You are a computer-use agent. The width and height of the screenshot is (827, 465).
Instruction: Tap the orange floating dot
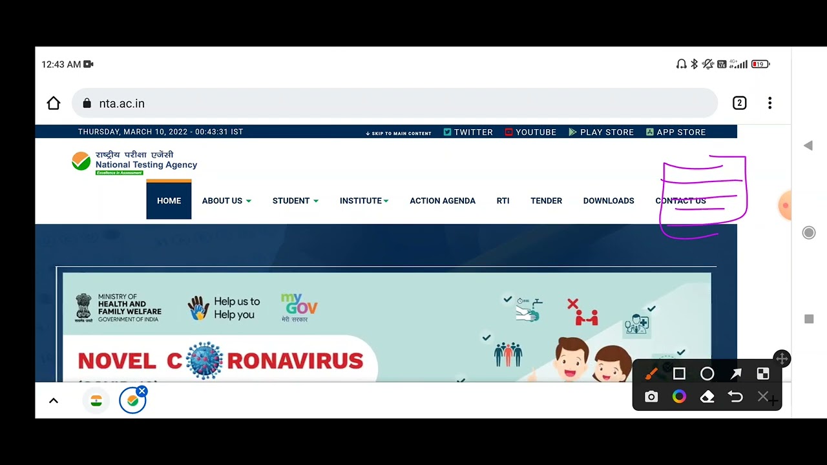click(x=785, y=206)
